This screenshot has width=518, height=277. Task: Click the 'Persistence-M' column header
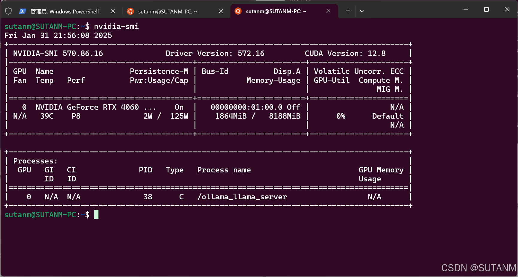pyautogui.click(x=159, y=71)
